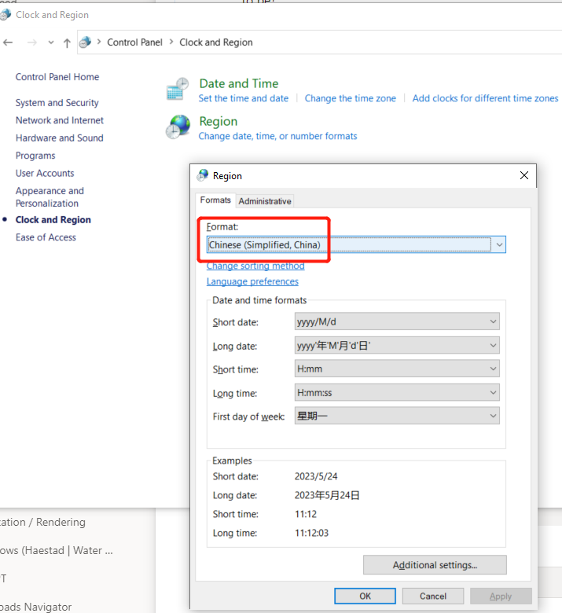Viewport: 562px width, 613px height.
Task: Click the Control Panel icon in address bar
Action: (x=85, y=42)
